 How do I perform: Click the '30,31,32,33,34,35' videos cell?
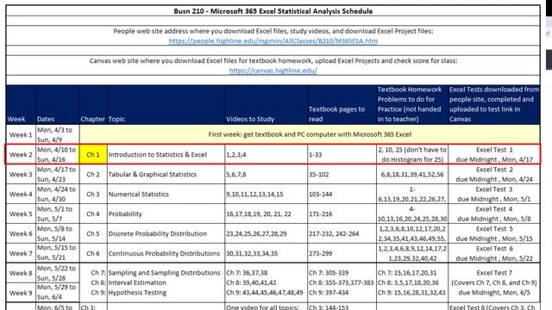click(266, 253)
